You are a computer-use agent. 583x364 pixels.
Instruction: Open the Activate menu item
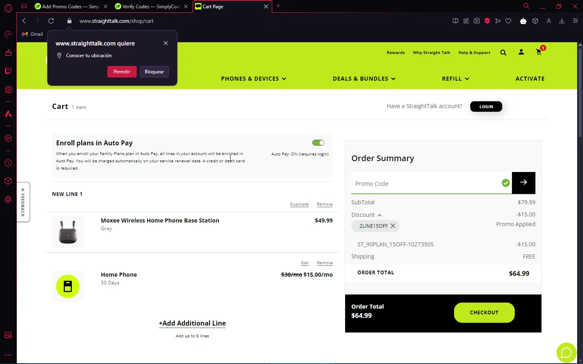pyautogui.click(x=530, y=79)
